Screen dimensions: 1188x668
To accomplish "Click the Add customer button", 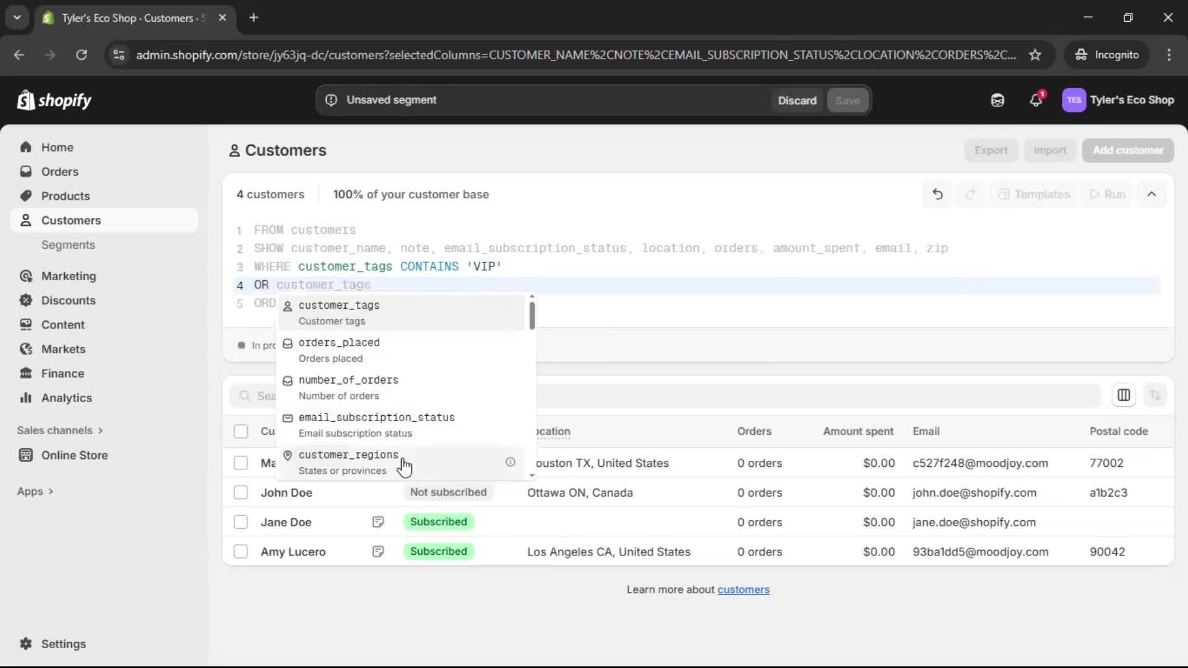I will coord(1127,150).
